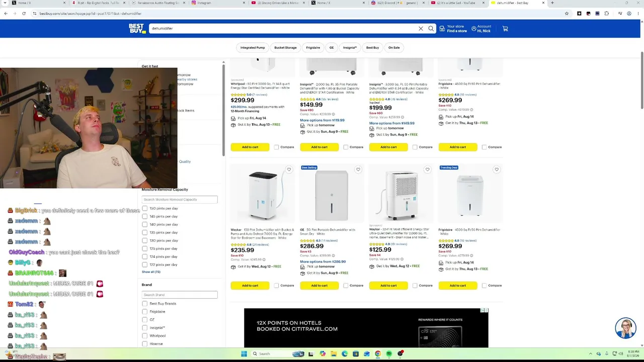The image size is (644, 362).
Task: Open Google Chrome from the taskbar
Action: tap(378, 354)
